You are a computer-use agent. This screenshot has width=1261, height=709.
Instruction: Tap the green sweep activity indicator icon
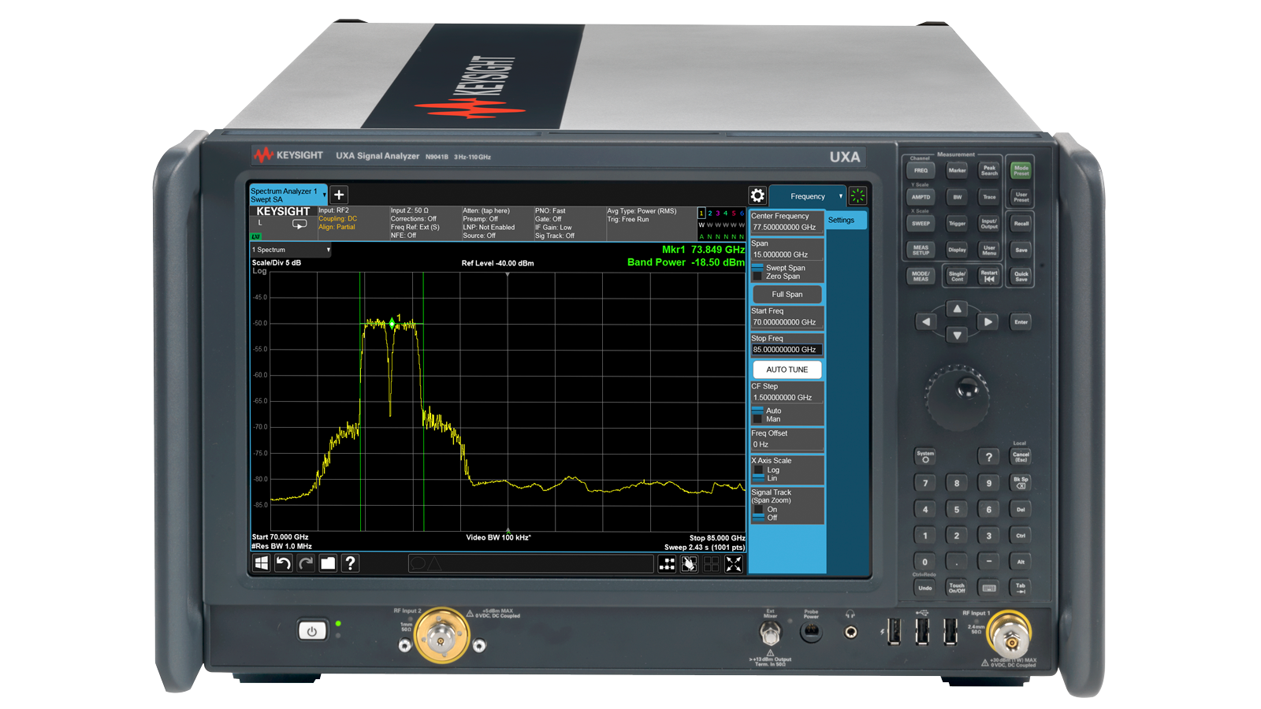(857, 195)
